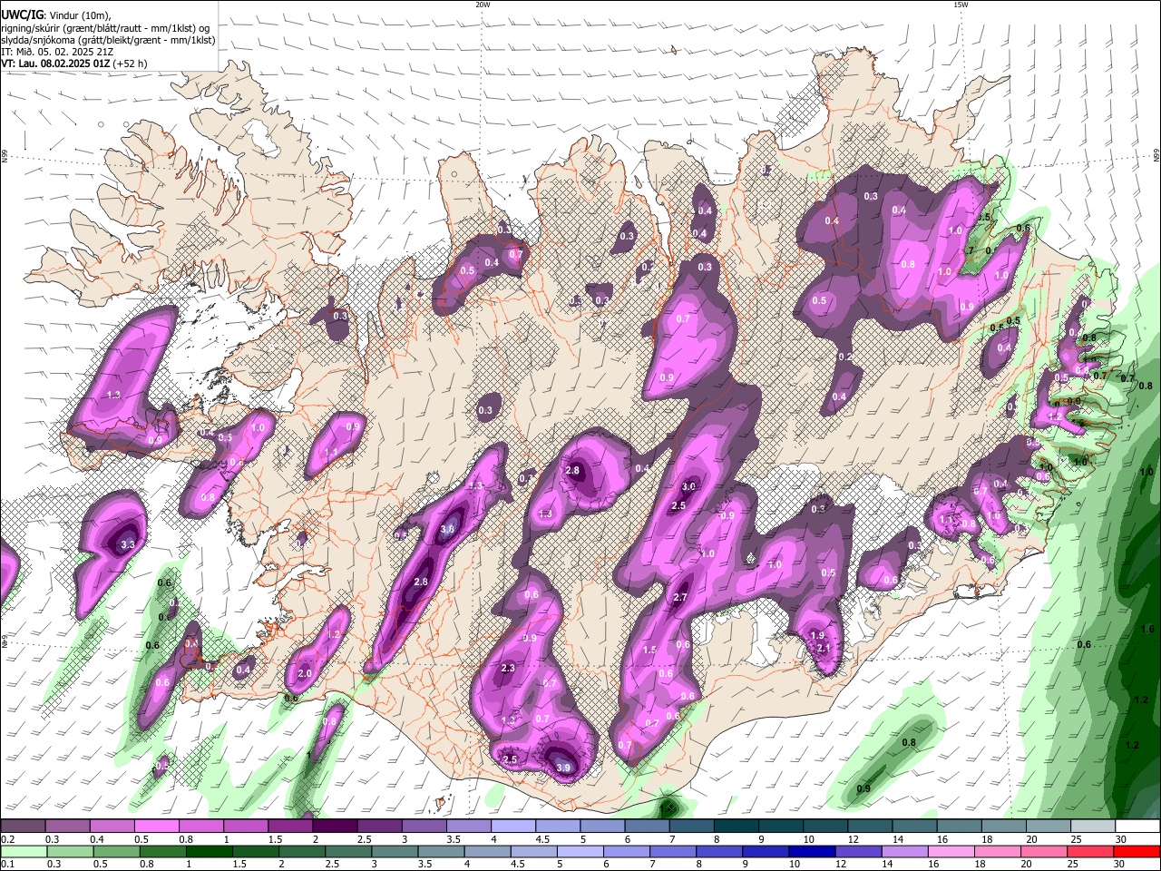Click the rain scale swatch between 0.1 and 0.3

[x=23, y=852]
